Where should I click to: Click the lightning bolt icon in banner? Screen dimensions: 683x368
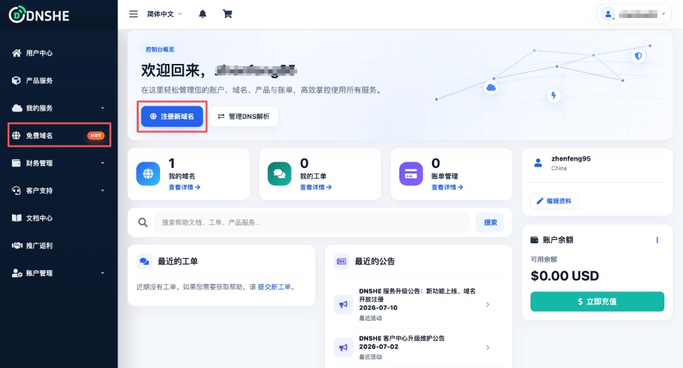(554, 95)
